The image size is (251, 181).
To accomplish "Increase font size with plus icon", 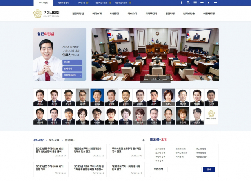I will [202, 2].
